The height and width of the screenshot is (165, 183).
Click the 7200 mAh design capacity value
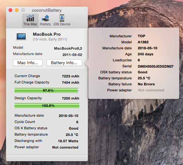[x=70, y=98]
